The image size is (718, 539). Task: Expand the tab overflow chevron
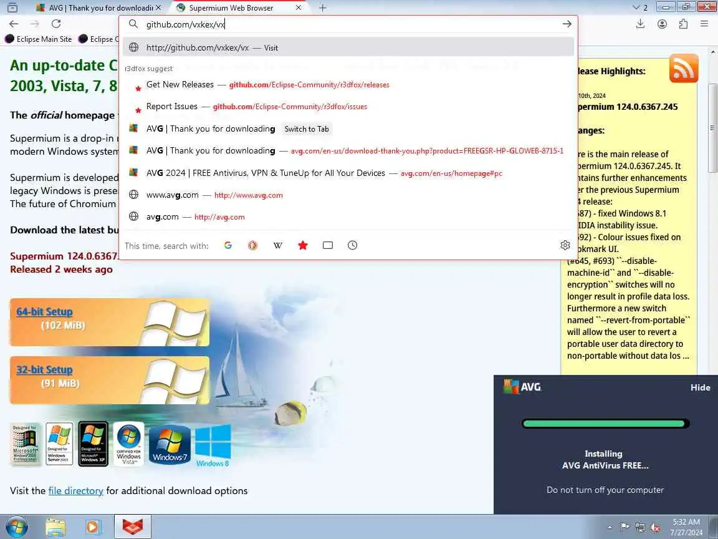(636, 7)
